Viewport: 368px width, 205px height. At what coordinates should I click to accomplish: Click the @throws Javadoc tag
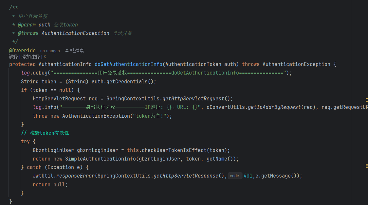coord(28,33)
